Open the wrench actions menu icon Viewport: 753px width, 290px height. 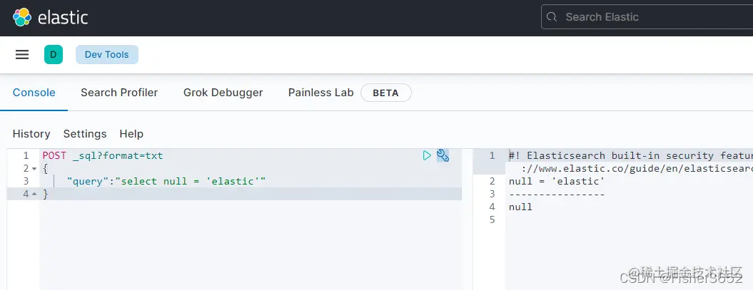click(x=443, y=155)
